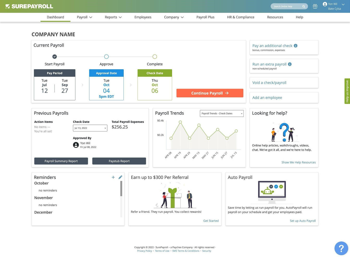Open the Employees tab
This screenshot has width=350, height=257.
coord(143,17)
